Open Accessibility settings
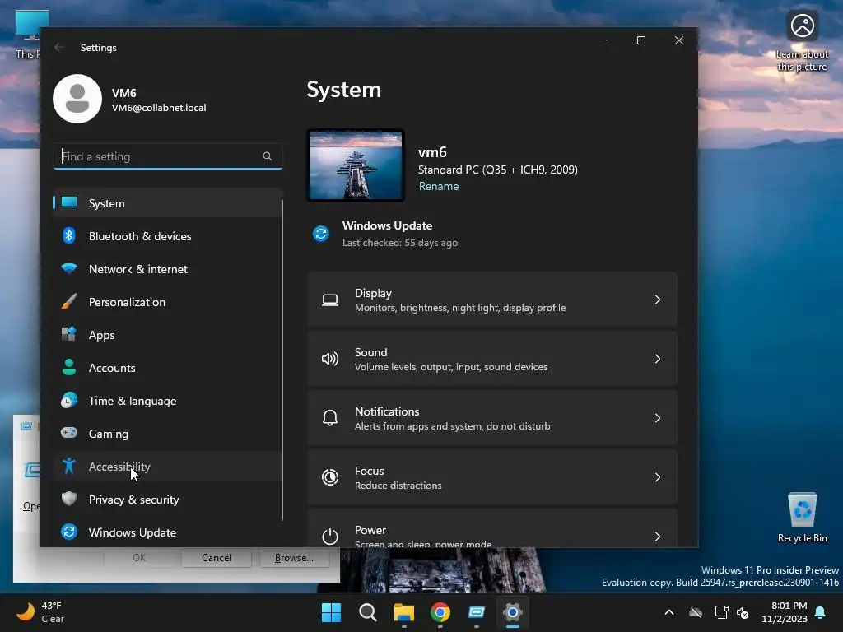Image resolution: width=843 pixels, height=632 pixels. [167, 467]
